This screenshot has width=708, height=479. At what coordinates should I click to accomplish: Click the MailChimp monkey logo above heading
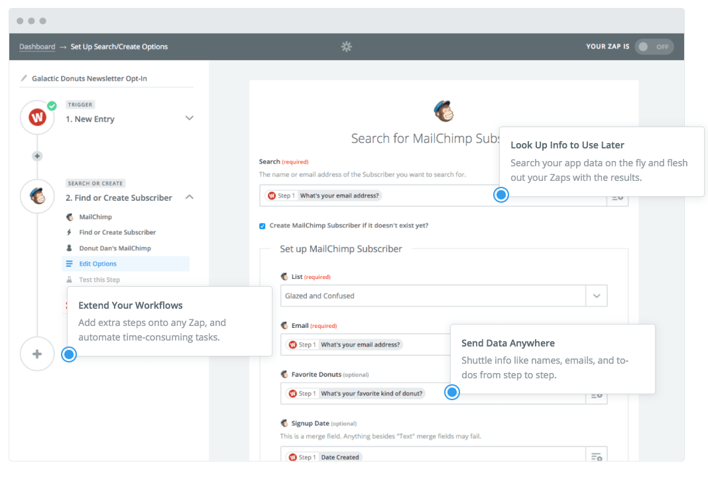(x=443, y=111)
